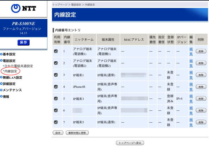Click the NTT logo
Image resolution: width=209 pixels, height=147 pixels.
[x=23, y=8]
